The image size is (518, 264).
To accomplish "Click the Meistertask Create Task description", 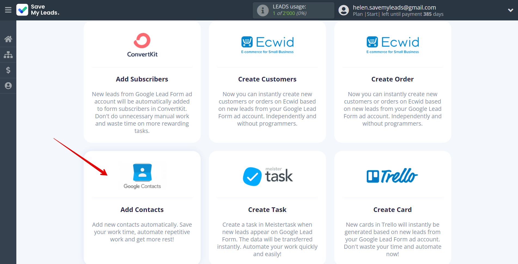I will pos(267,239).
